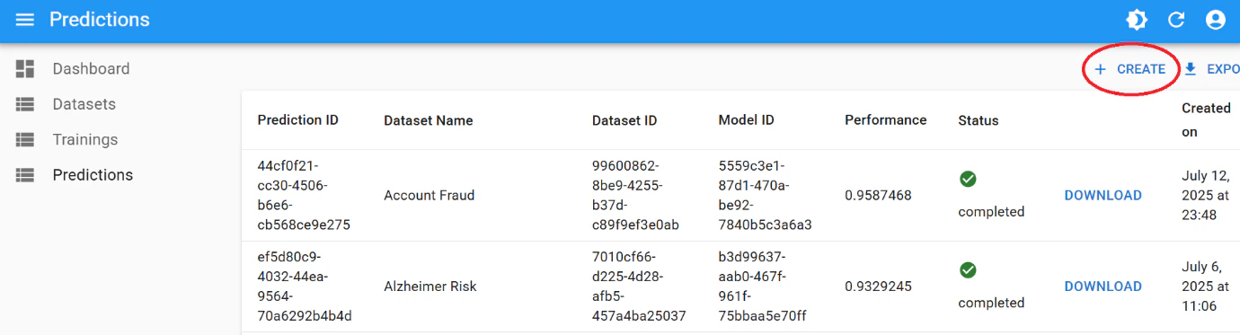The width and height of the screenshot is (1240, 335).
Task: Click completed status text for Alzheimer Risk
Action: [x=991, y=303]
